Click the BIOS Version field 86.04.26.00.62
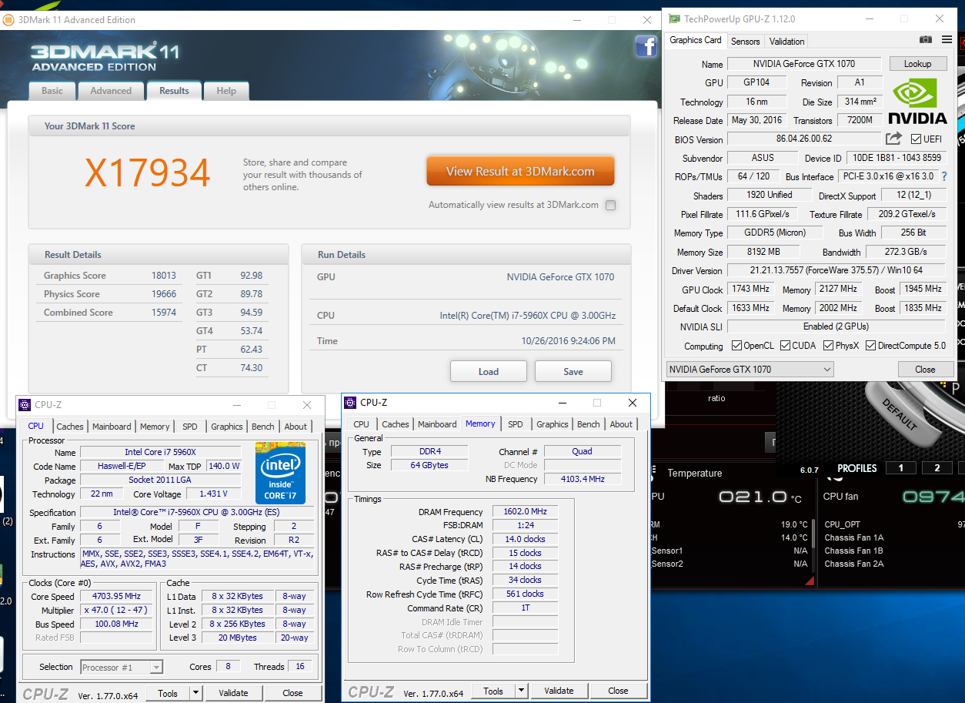 (804, 139)
